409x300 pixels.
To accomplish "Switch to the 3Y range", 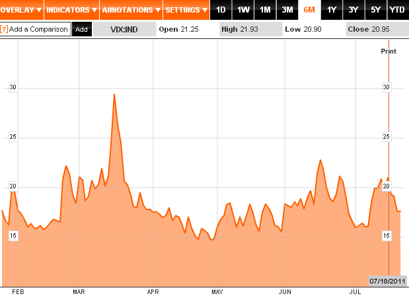I will (353, 10).
